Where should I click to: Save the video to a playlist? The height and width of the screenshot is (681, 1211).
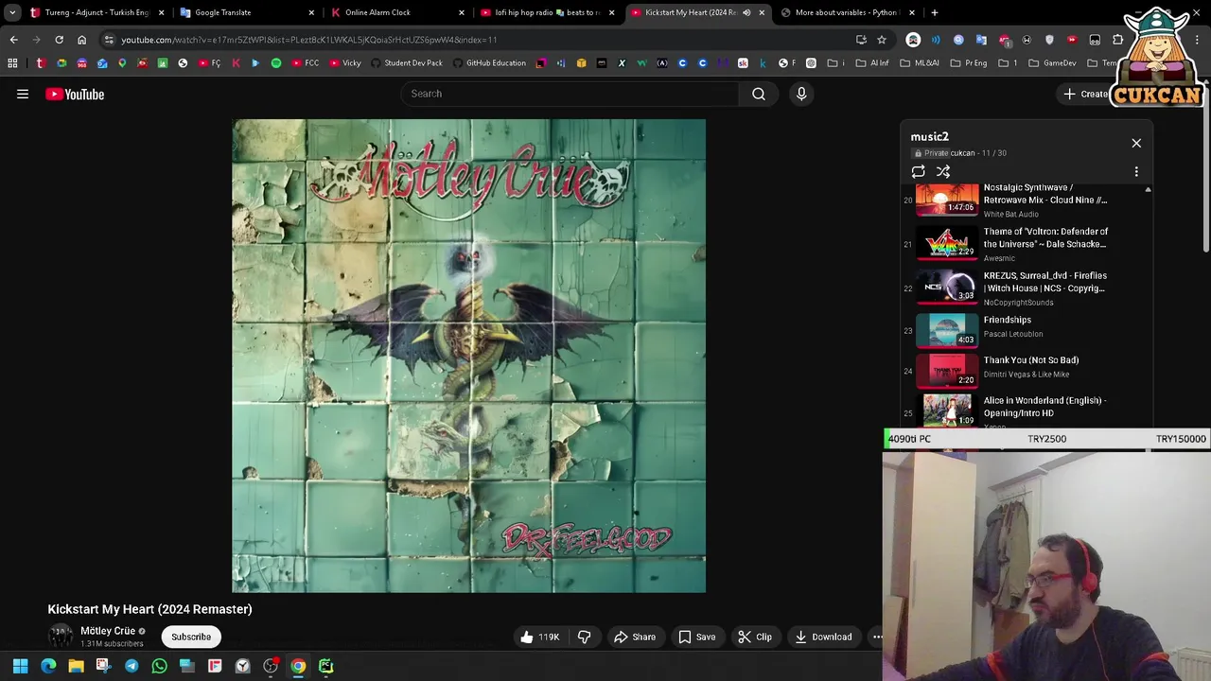click(x=697, y=637)
